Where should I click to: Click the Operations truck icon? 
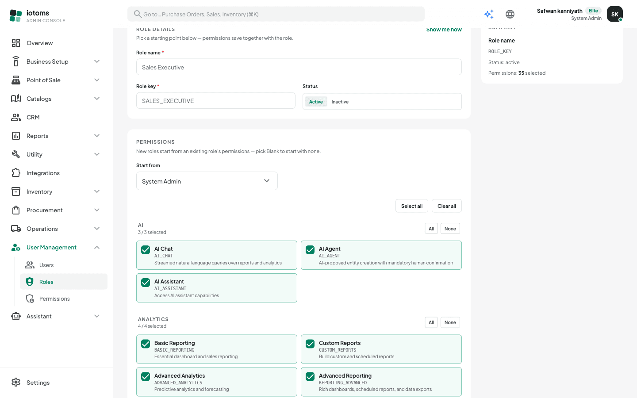pyautogui.click(x=16, y=229)
